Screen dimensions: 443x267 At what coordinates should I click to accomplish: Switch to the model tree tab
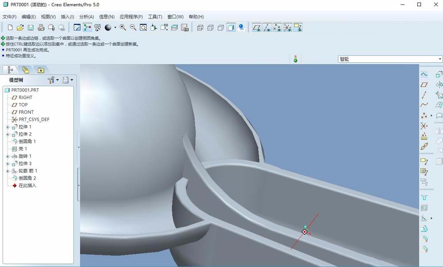[x=10, y=69]
